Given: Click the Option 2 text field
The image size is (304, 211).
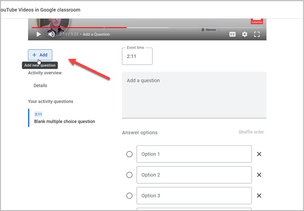Looking at the screenshot, I should (194, 175).
